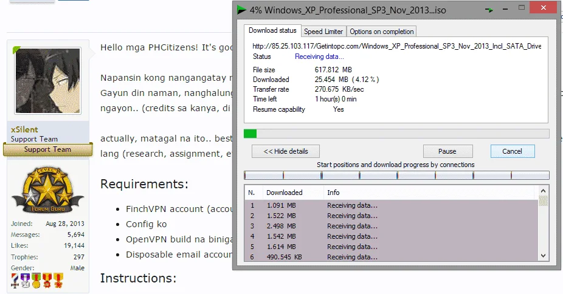Click the connections list scrollbar down arrow
The image size is (563, 294).
543,256
